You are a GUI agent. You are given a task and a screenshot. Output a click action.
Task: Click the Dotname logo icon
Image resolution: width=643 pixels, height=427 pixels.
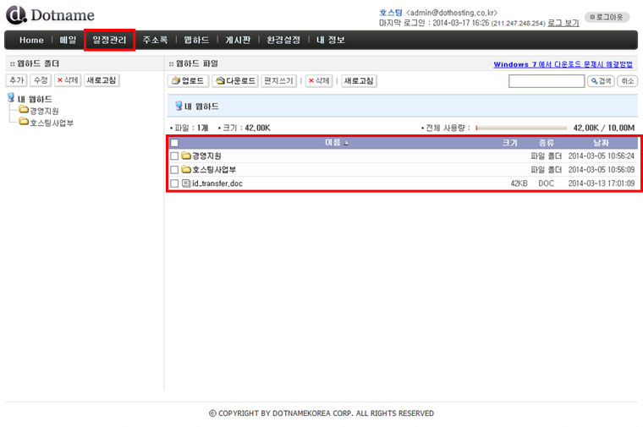click(x=16, y=15)
